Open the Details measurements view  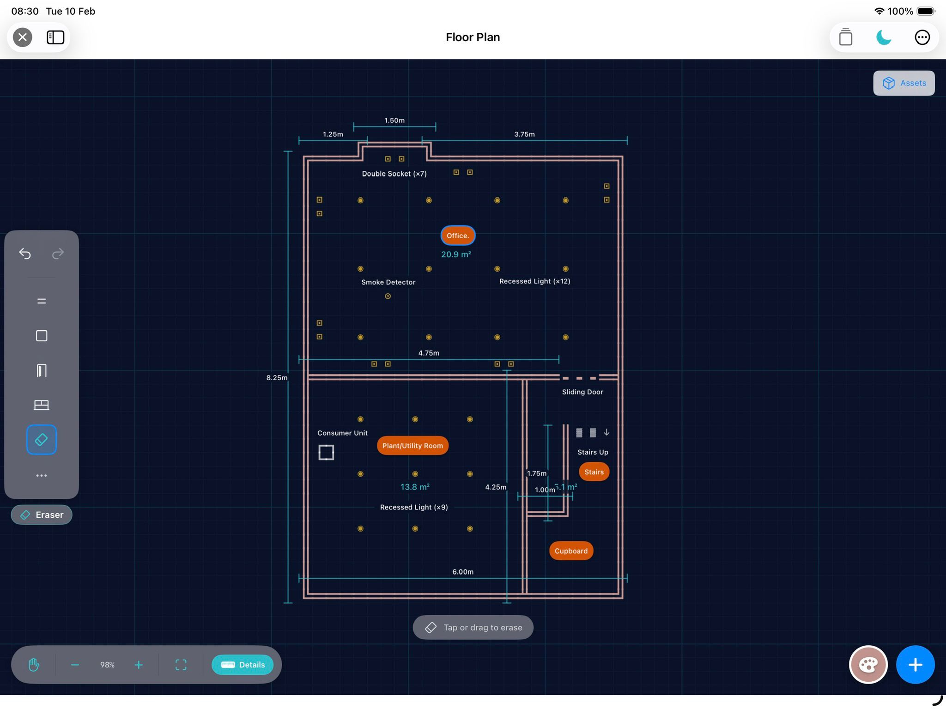coord(243,665)
